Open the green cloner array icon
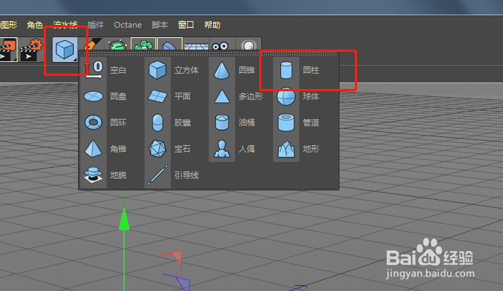 tap(143, 44)
